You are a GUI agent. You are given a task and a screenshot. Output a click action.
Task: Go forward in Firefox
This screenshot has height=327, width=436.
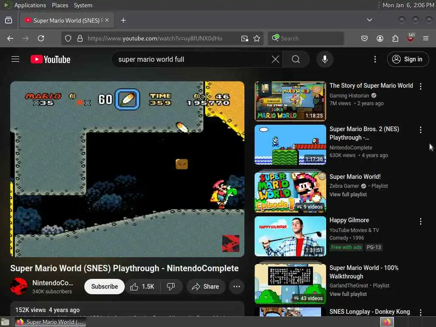click(26, 38)
